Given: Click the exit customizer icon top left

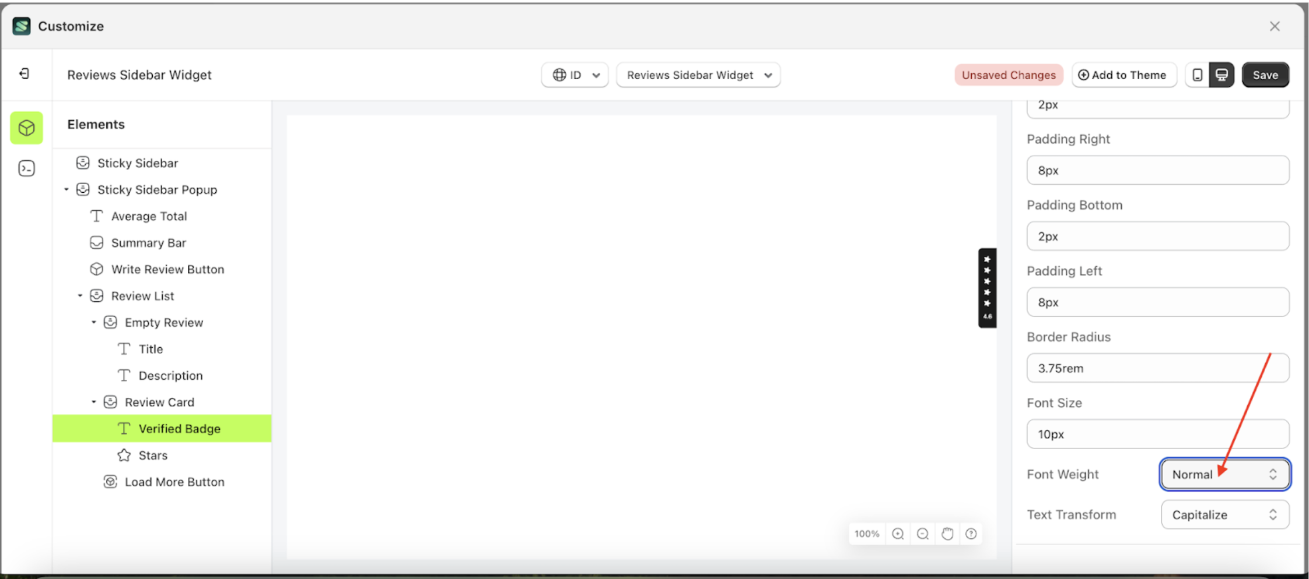Looking at the screenshot, I should click(26, 73).
